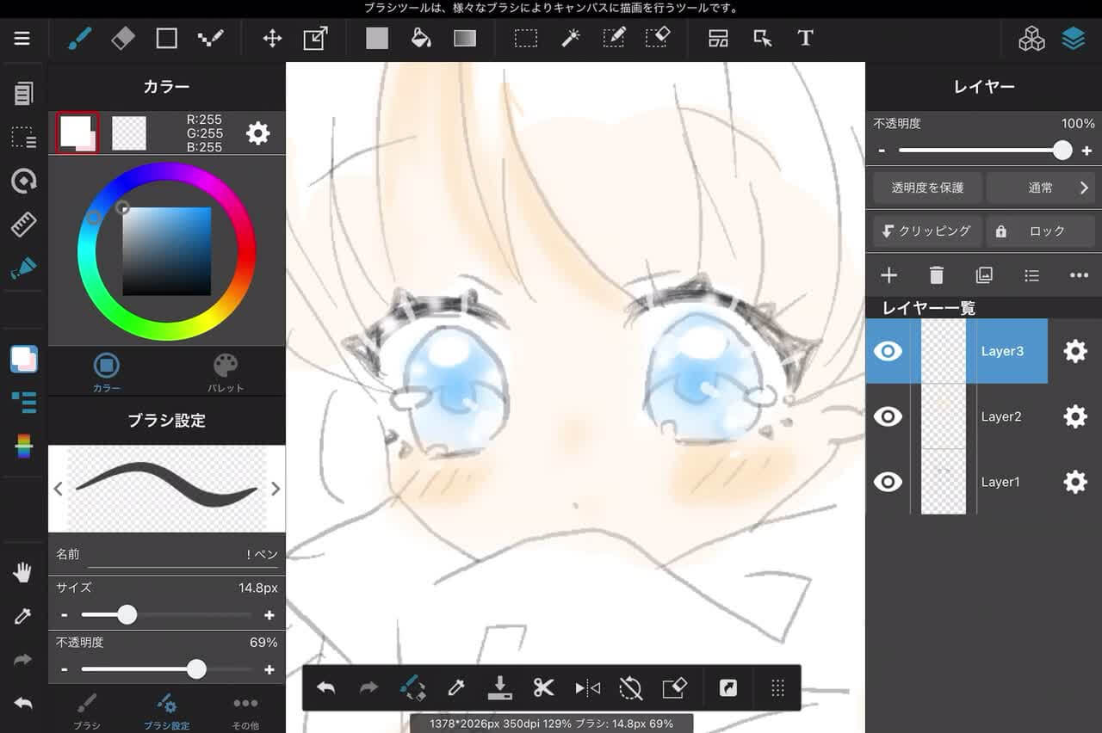Viewport: 1102px width, 733px height.
Task: Open the hamburger main menu
Action: pos(22,39)
